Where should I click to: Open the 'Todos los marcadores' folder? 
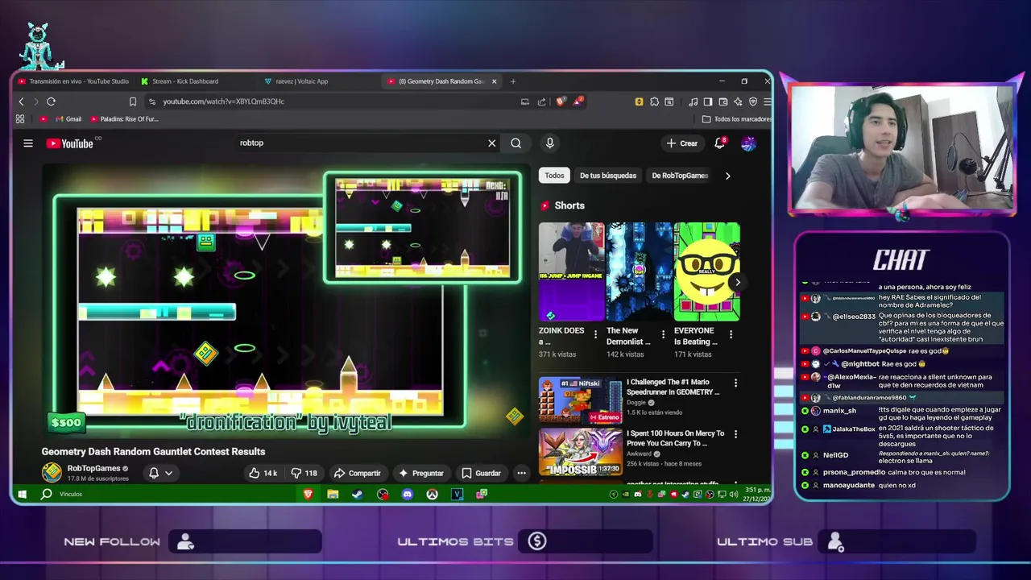click(736, 119)
